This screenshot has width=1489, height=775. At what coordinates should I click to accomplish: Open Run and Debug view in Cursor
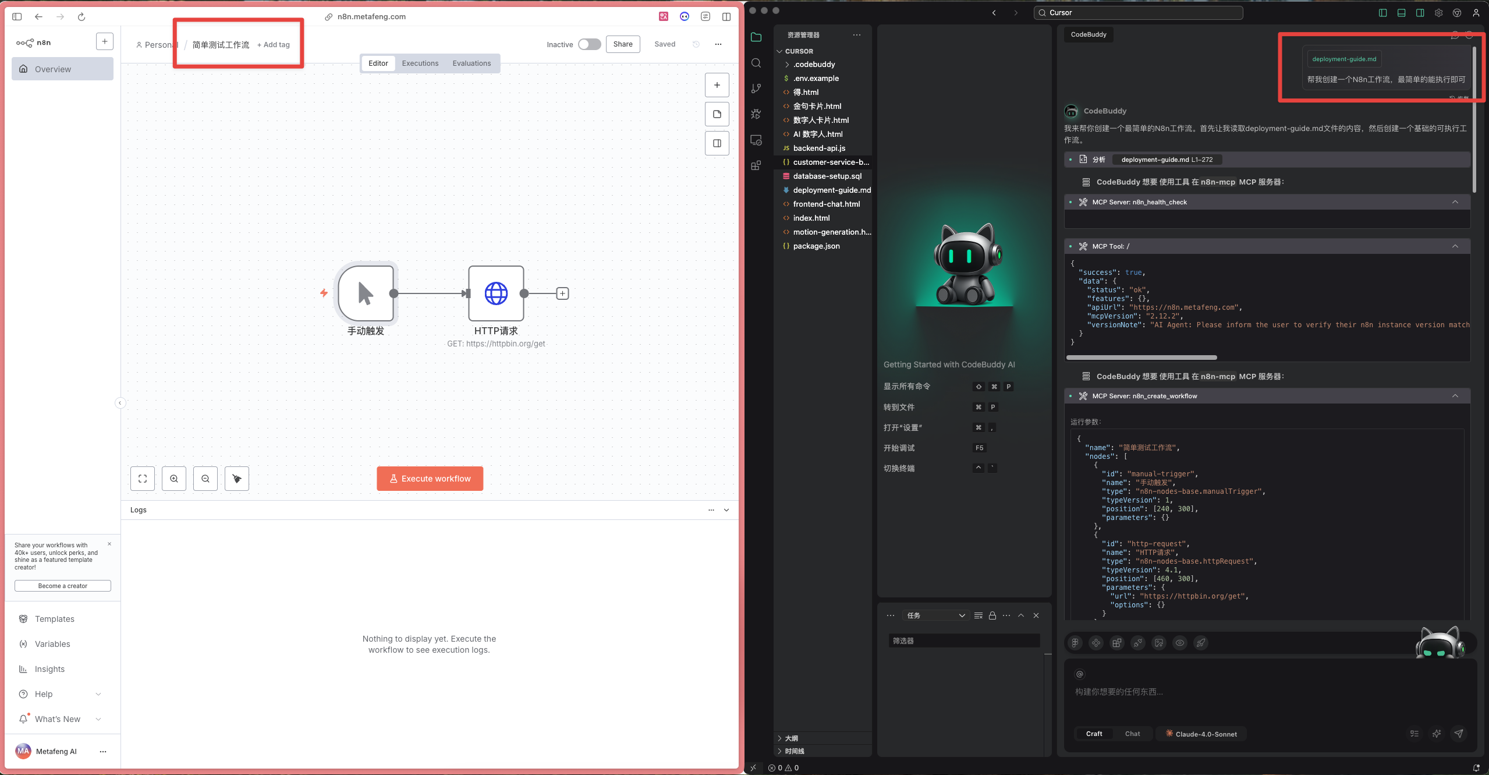coord(756,114)
